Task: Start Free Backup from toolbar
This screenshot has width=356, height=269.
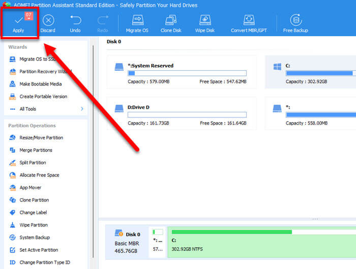Action: (x=295, y=23)
